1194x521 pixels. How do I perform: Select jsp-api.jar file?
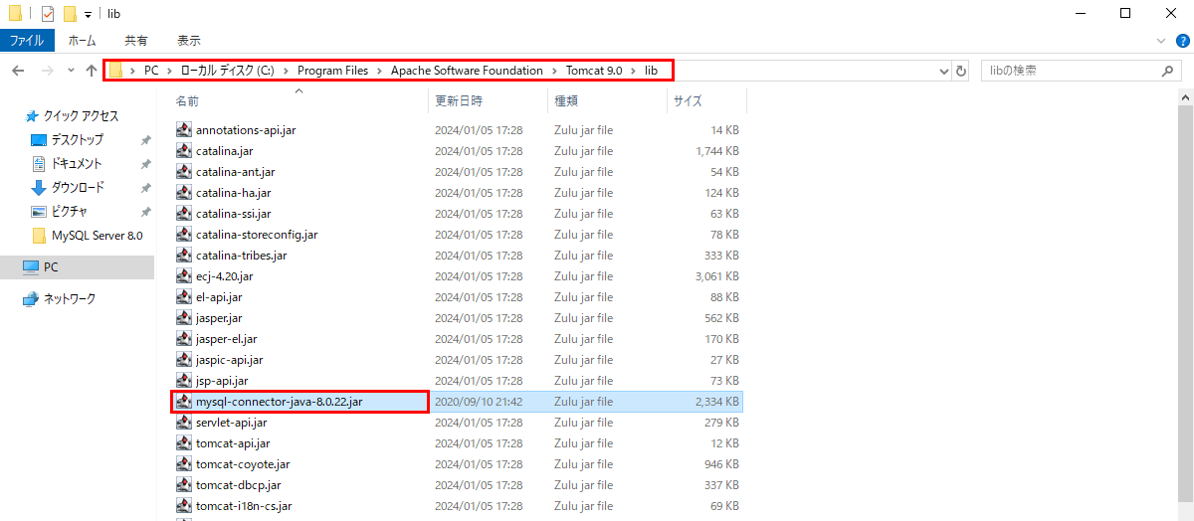(222, 381)
